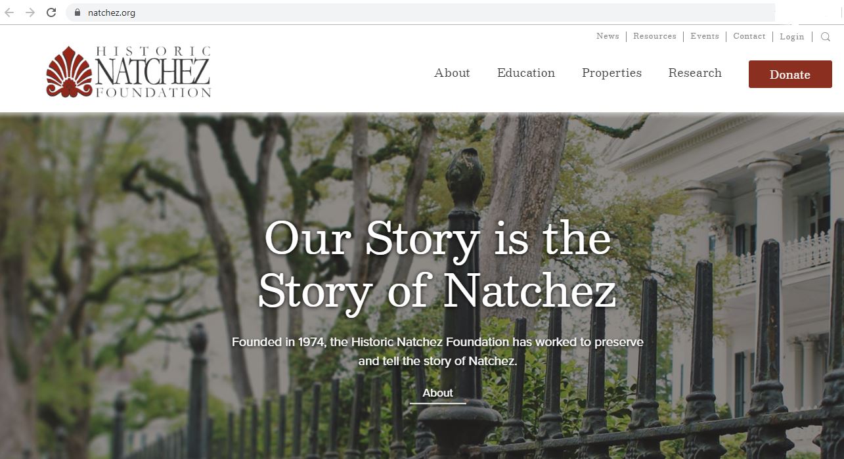Open the Properties navigation menu
Viewport: 844px width, 459px height.
click(x=611, y=74)
